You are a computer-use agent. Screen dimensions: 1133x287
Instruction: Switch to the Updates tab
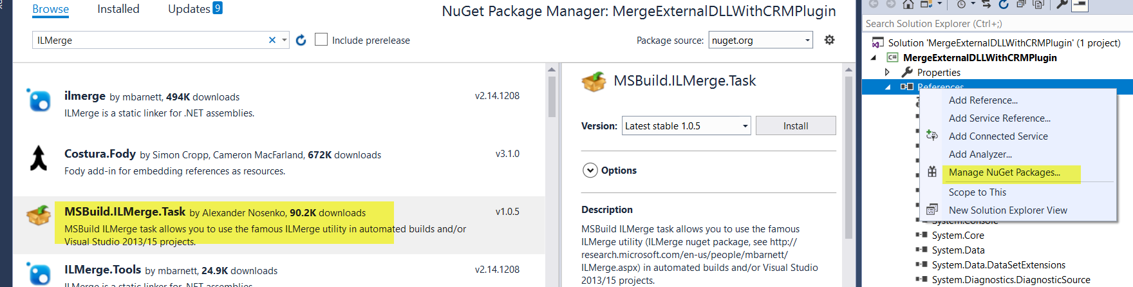(195, 9)
